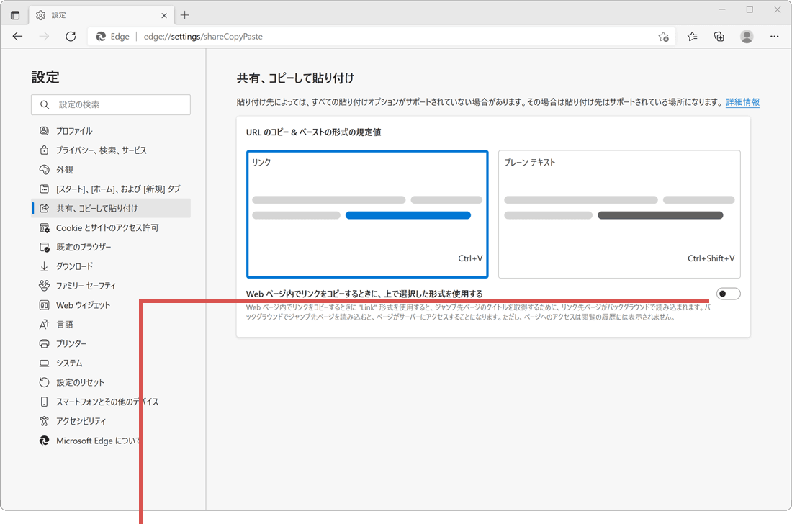This screenshot has height=524, width=792.
Task: Open the Favorites list icon
Action: click(693, 36)
